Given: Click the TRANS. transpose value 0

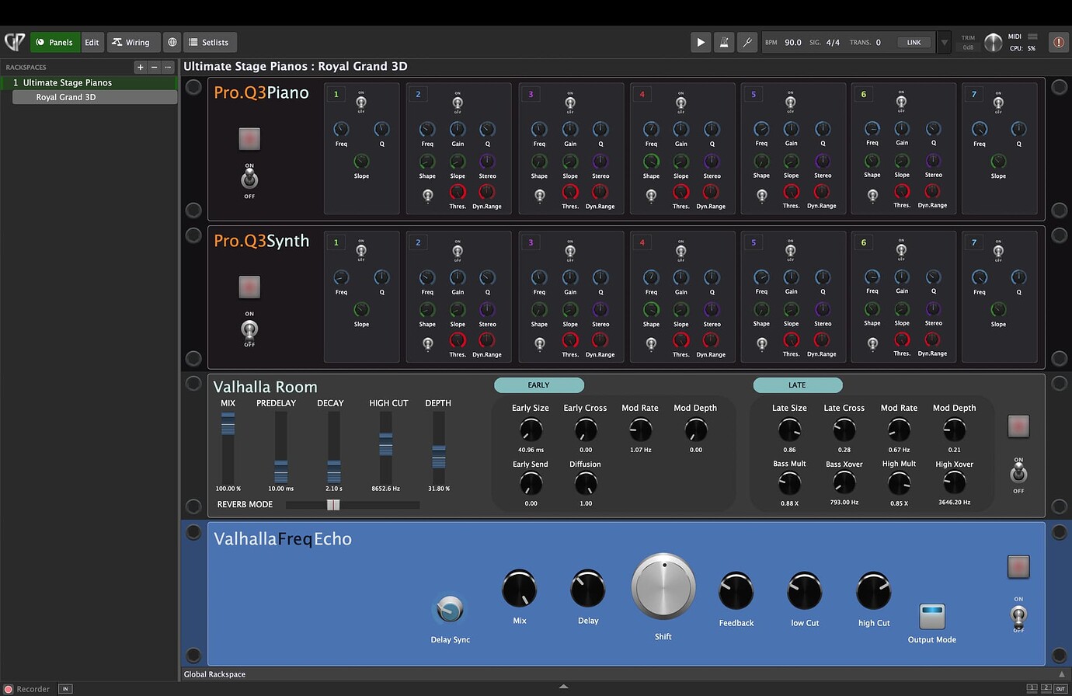Looking at the screenshot, I should [879, 43].
